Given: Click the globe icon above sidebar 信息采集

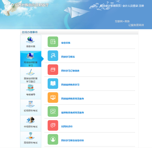Looking at the screenshot, I should [30, 40].
